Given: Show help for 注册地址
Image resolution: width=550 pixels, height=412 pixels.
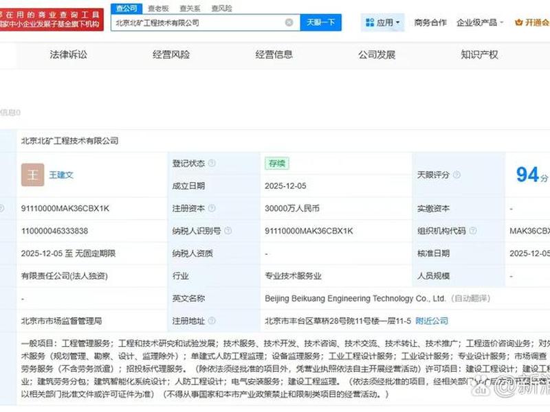Looking at the screenshot, I should coord(212,321).
